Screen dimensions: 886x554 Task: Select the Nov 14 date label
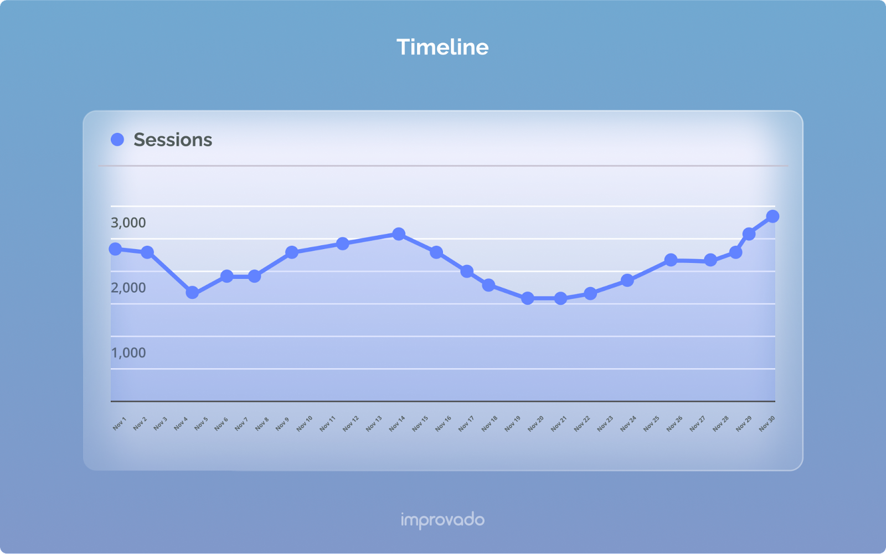click(397, 423)
